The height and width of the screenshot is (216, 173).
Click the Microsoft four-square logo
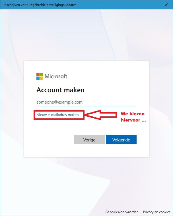(40, 76)
